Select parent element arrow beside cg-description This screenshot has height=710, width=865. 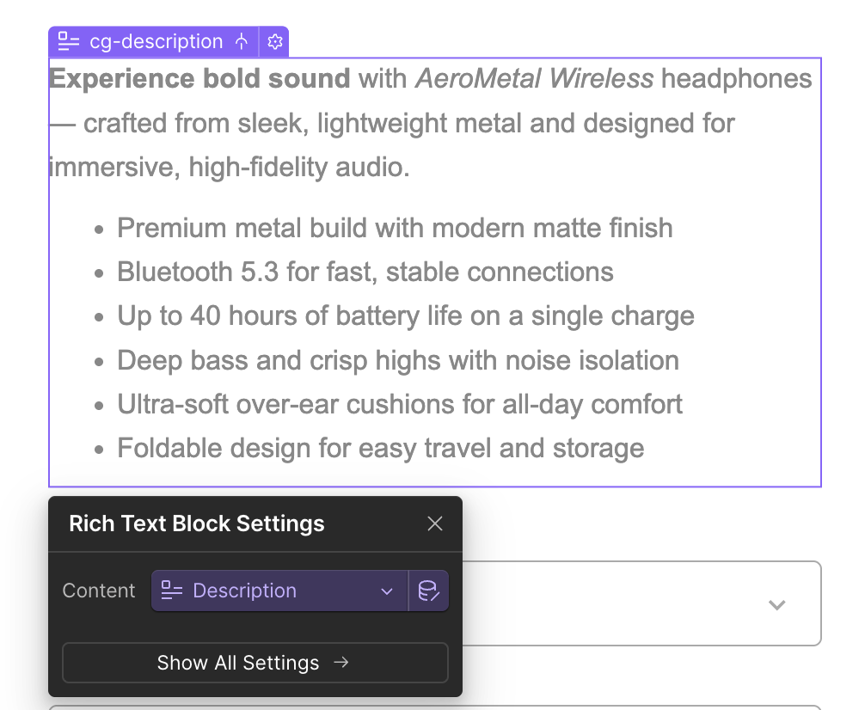242,41
